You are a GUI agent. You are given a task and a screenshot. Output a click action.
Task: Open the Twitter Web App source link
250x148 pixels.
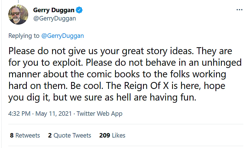coord(100,113)
